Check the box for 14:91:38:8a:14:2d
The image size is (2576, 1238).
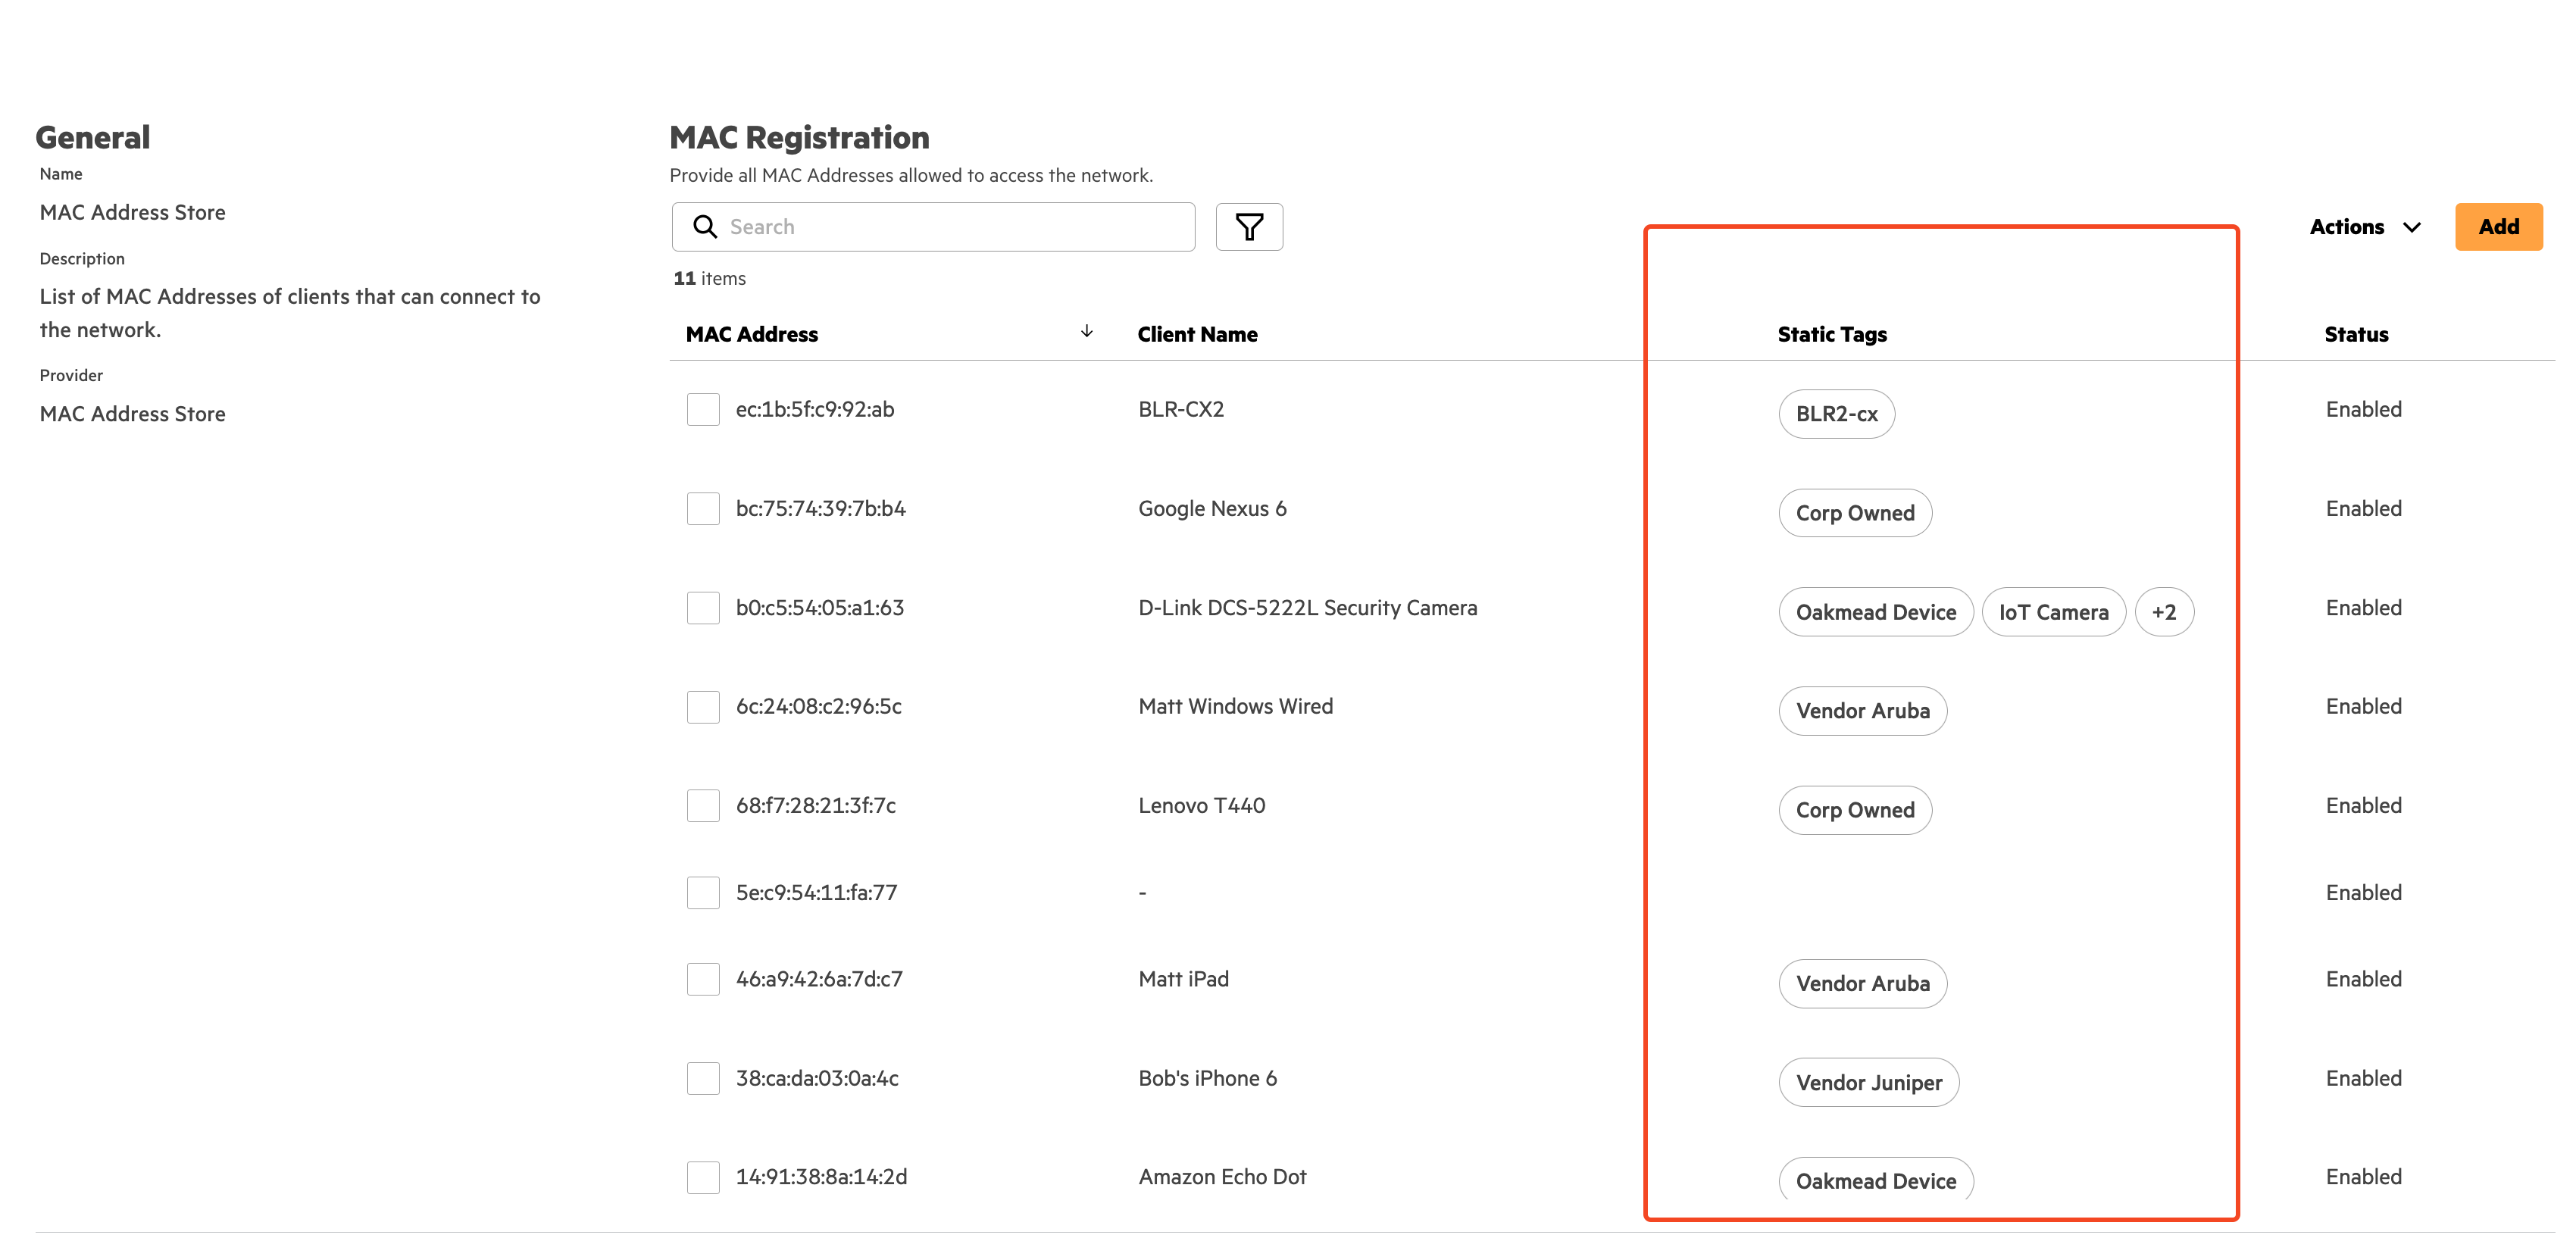703,1177
